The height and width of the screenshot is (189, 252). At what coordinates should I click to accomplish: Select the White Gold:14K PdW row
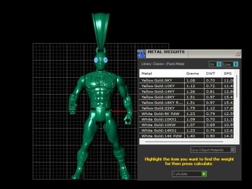[x=186, y=136]
